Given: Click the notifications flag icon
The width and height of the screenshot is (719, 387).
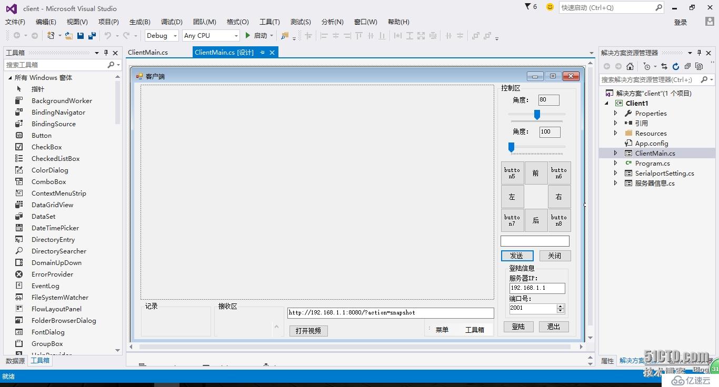Looking at the screenshot, I should (x=528, y=7).
